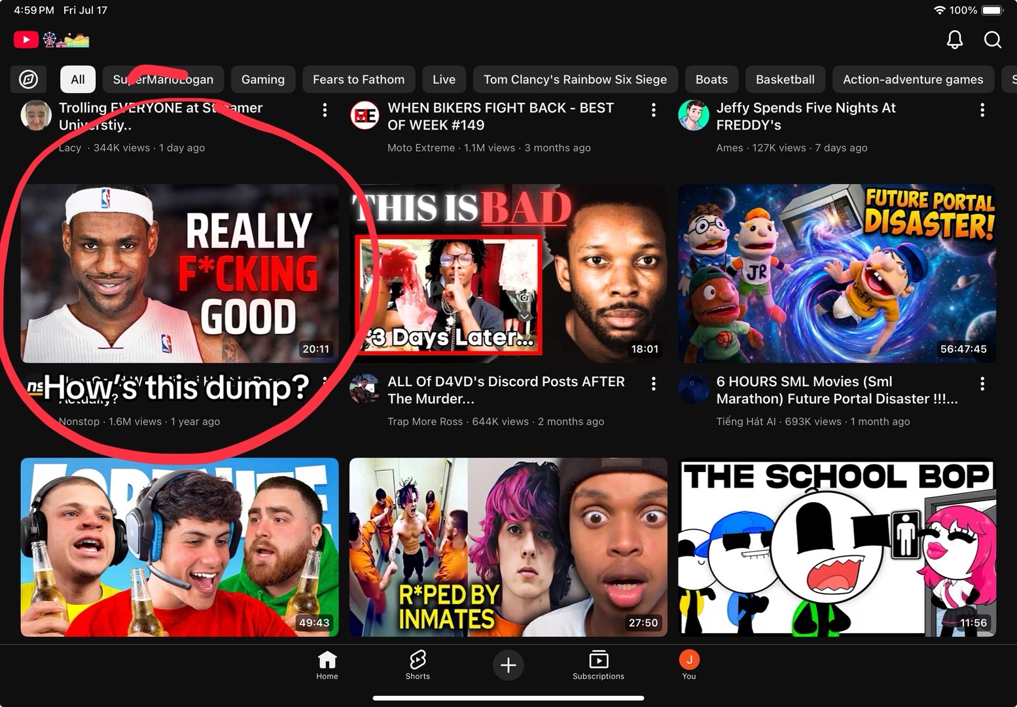Tap 'Nonstop · 1.6M views · 1 year ago'
This screenshot has width=1017, height=707.
pyautogui.click(x=139, y=422)
